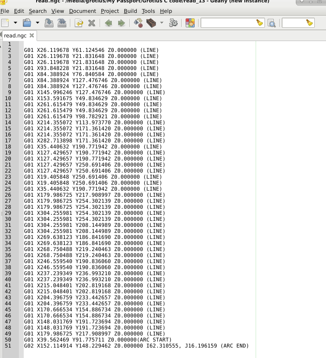The image size is (326, 358).
Task: Open the View menu
Action: click(x=58, y=11)
